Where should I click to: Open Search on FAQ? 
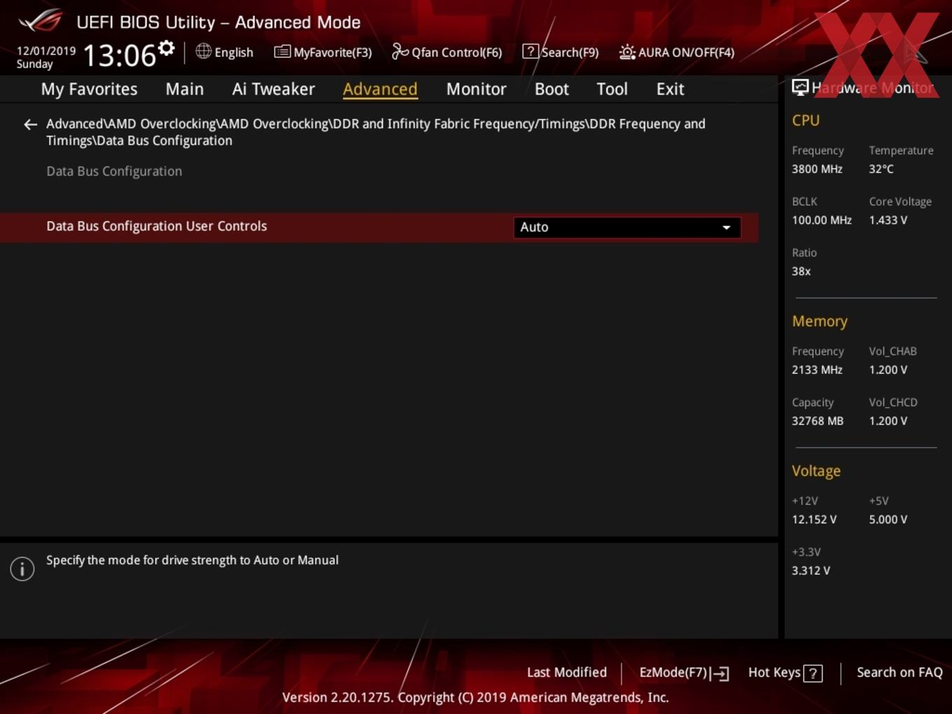(899, 672)
